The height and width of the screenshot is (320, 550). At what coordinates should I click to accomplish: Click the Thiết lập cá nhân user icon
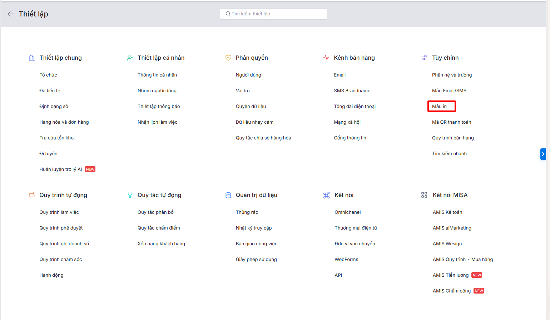[130, 58]
